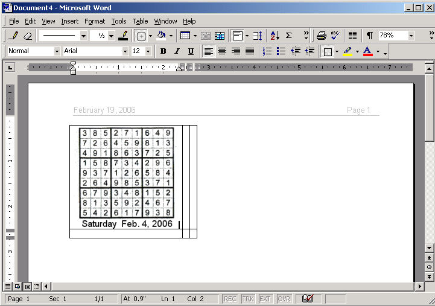Click the spelling status book icon
Image resolution: width=435 pixels, height=306 pixels.
pyautogui.click(x=308, y=299)
